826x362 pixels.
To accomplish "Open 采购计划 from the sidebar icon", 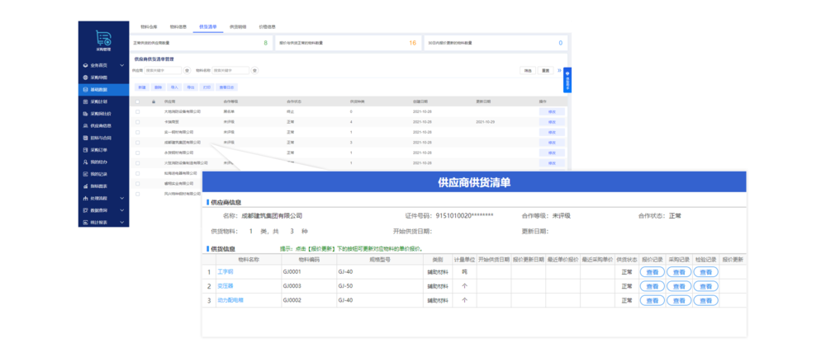I will coord(85,101).
